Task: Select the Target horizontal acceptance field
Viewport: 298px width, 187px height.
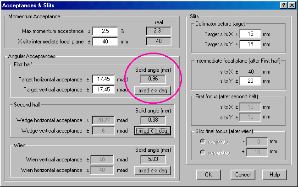Action: [105, 79]
